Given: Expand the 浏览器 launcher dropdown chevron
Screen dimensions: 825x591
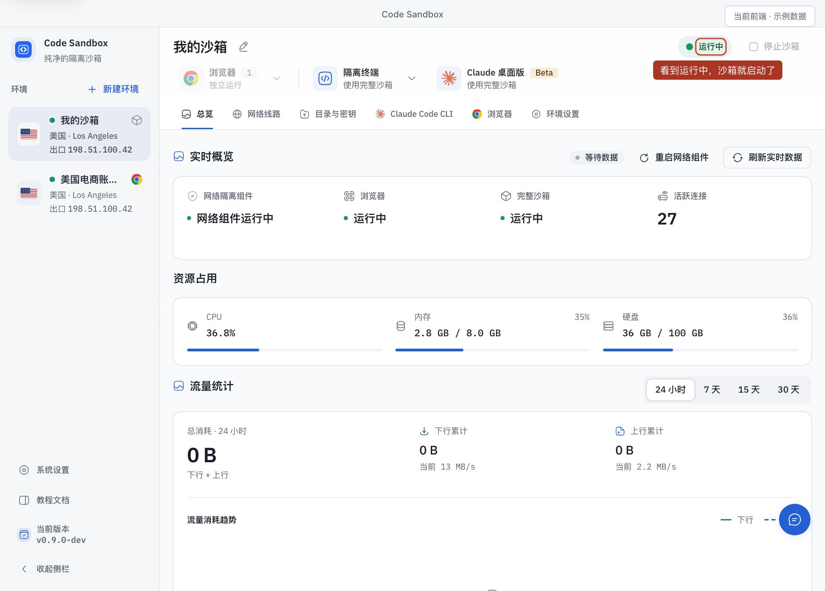Looking at the screenshot, I should click(276, 78).
